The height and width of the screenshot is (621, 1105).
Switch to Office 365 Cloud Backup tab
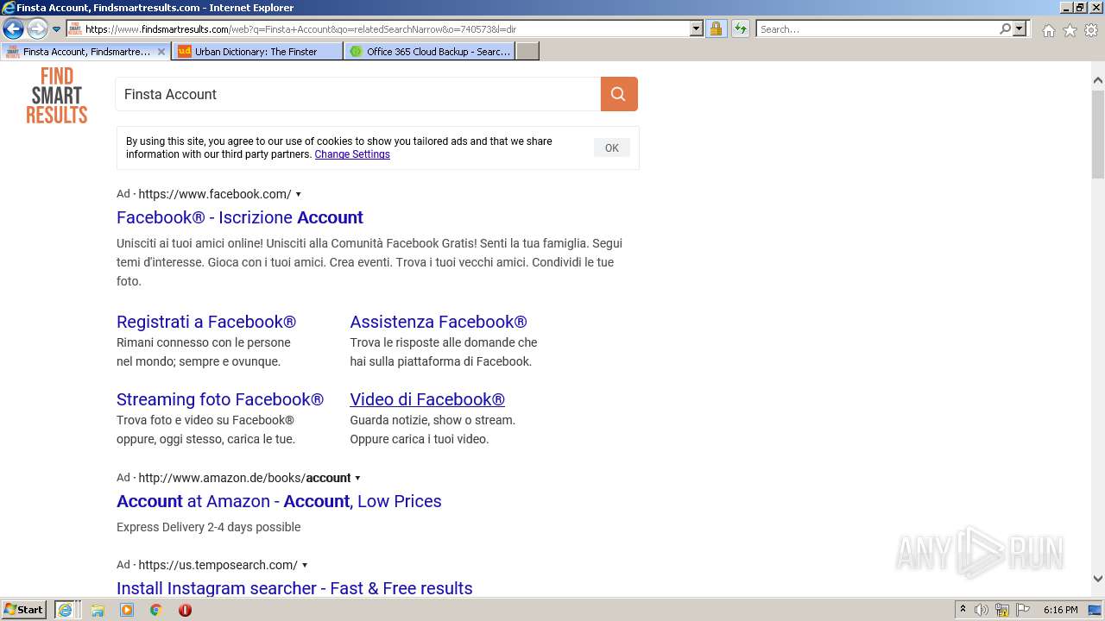(429, 52)
